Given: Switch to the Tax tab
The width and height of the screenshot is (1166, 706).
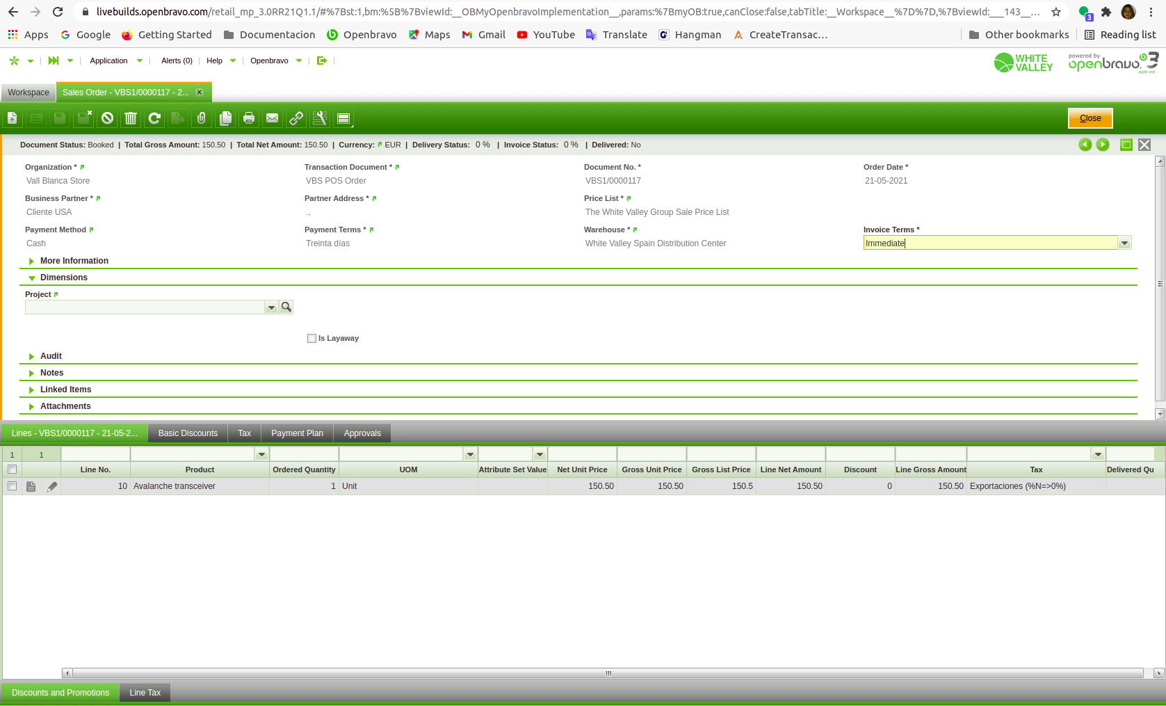Looking at the screenshot, I should [244, 433].
